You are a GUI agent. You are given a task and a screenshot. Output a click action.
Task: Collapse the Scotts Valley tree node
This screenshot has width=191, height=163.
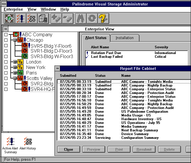[x=15, y=78]
